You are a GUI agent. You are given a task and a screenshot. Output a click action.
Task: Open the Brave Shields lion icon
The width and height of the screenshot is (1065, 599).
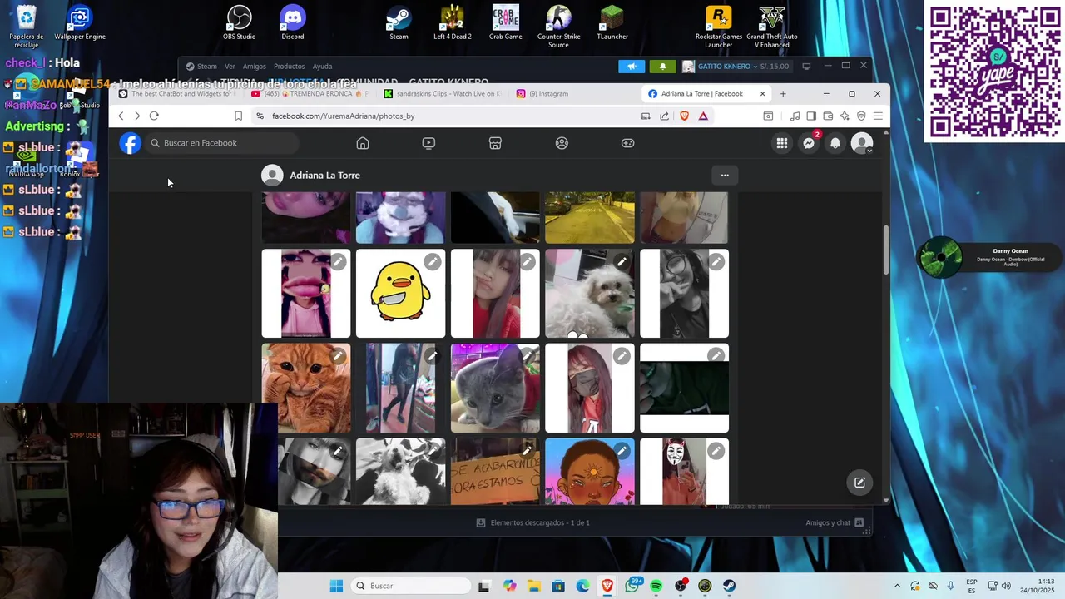pyautogui.click(x=684, y=116)
